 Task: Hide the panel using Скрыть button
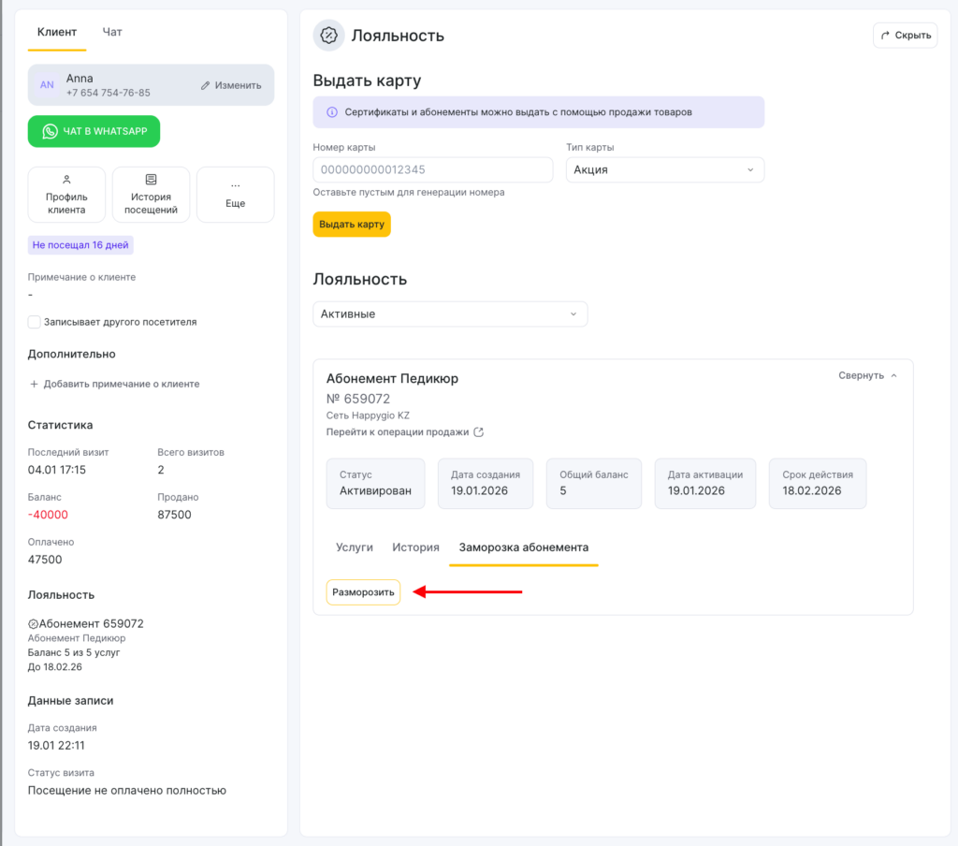(x=905, y=36)
